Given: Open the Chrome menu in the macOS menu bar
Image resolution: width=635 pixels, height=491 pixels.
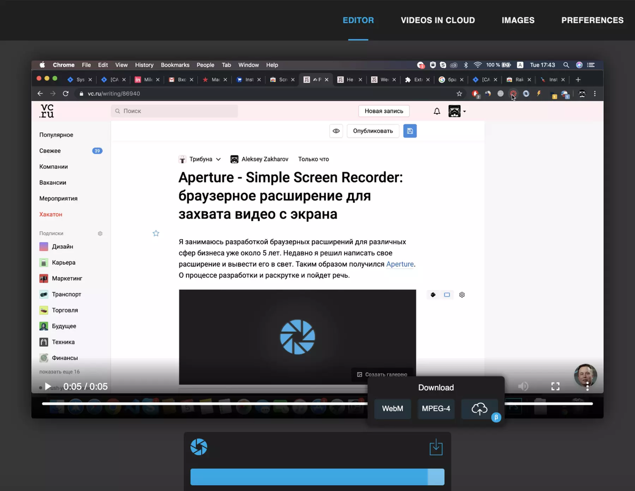Looking at the screenshot, I should click(63, 65).
